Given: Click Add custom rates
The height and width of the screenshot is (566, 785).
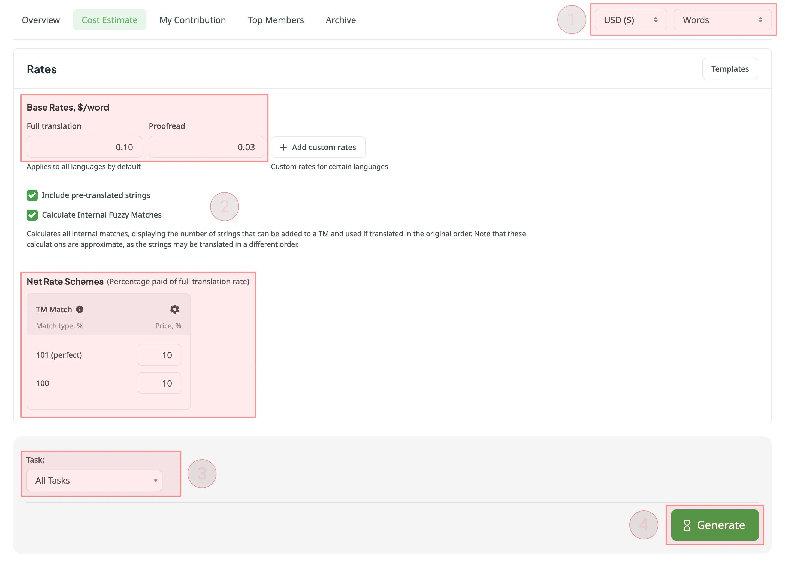Looking at the screenshot, I should tap(318, 147).
